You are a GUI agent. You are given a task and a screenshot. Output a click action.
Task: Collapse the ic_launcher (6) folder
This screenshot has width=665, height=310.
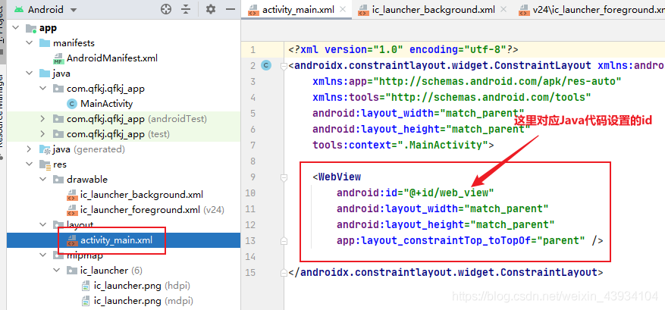click(x=56, y=270)
